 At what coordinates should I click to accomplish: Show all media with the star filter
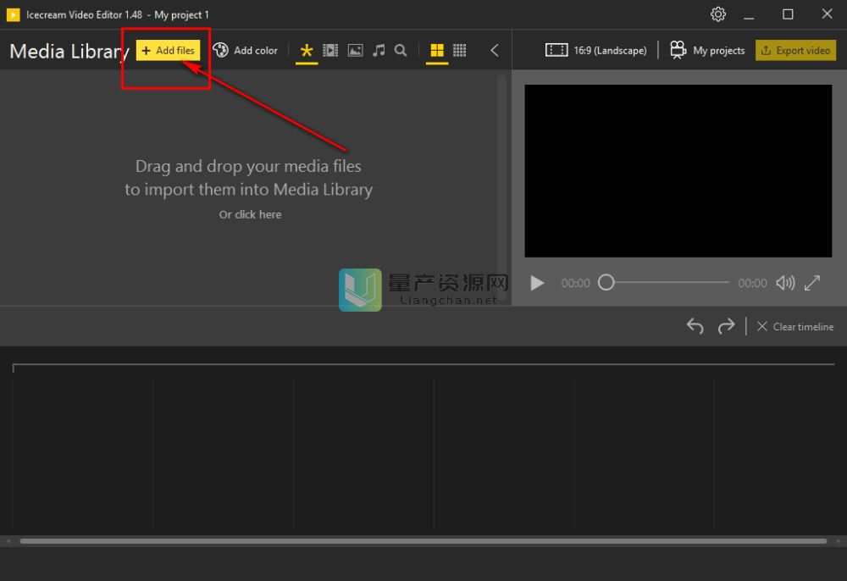tap(307, 50)
